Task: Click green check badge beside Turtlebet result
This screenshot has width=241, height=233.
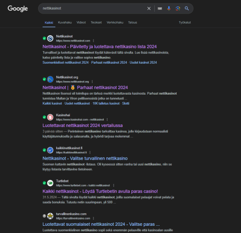Action: (44, 183)
